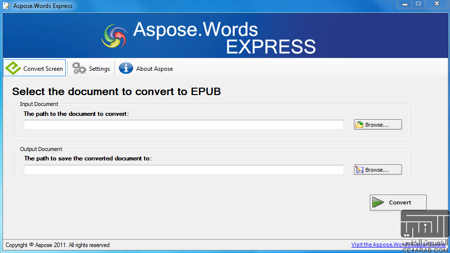Click the EPUB logo icon on Convert Screen

13,68
